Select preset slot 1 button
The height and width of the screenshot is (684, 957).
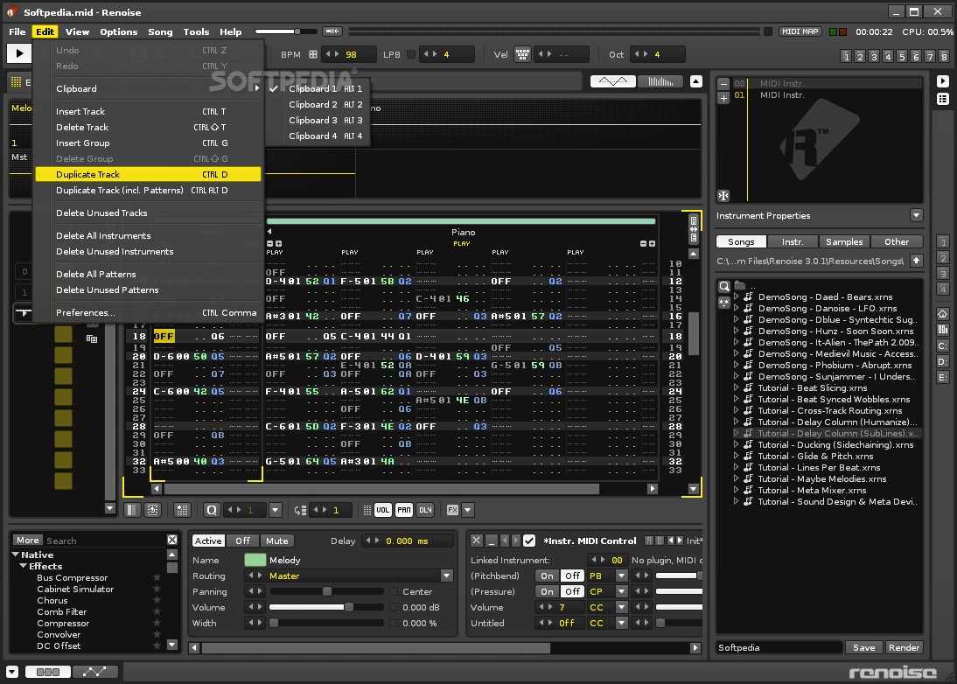(845, 57)
